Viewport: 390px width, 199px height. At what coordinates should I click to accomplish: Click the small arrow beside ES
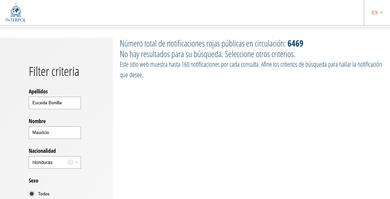pyautogui.click(x=381, y=13)
